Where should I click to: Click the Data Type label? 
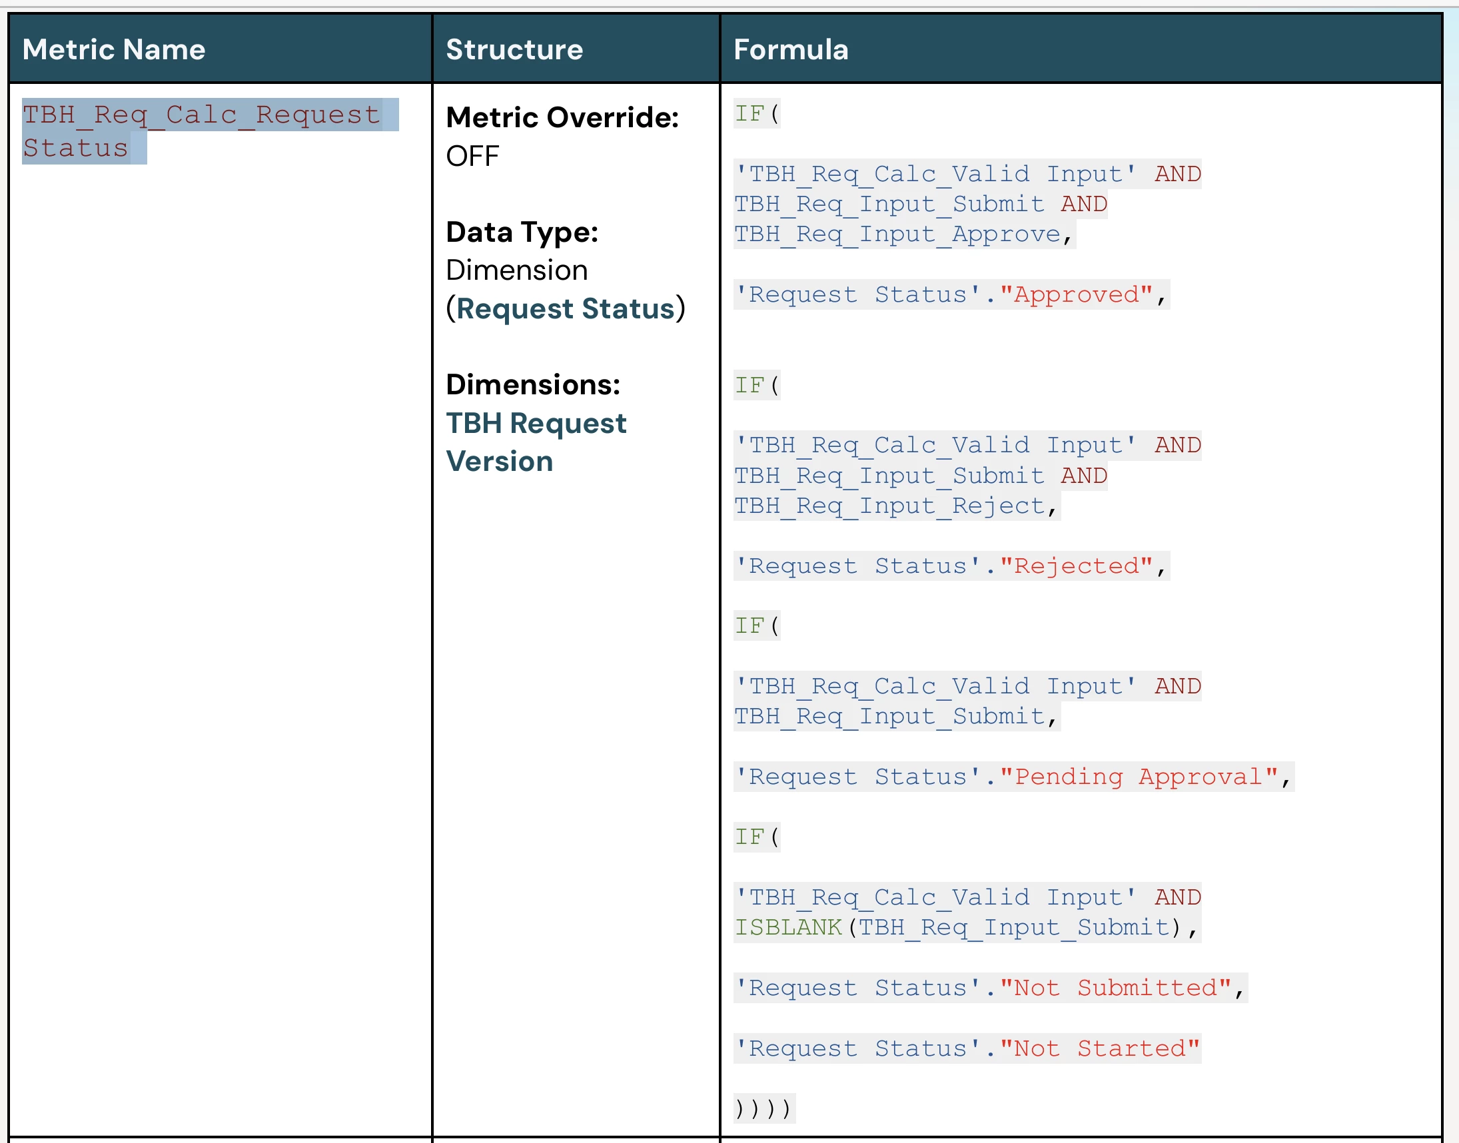tap(522, 232)
